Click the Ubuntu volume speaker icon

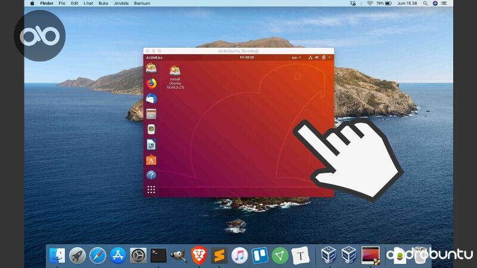tap(317, 57)
